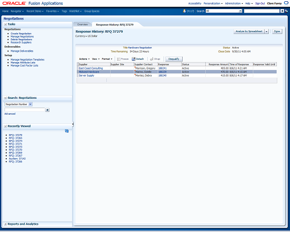Image resolution: width=290 pixels, height=232 pixels.
Task: Open the Navigator dropdown menu
Action: coord(17,11)
